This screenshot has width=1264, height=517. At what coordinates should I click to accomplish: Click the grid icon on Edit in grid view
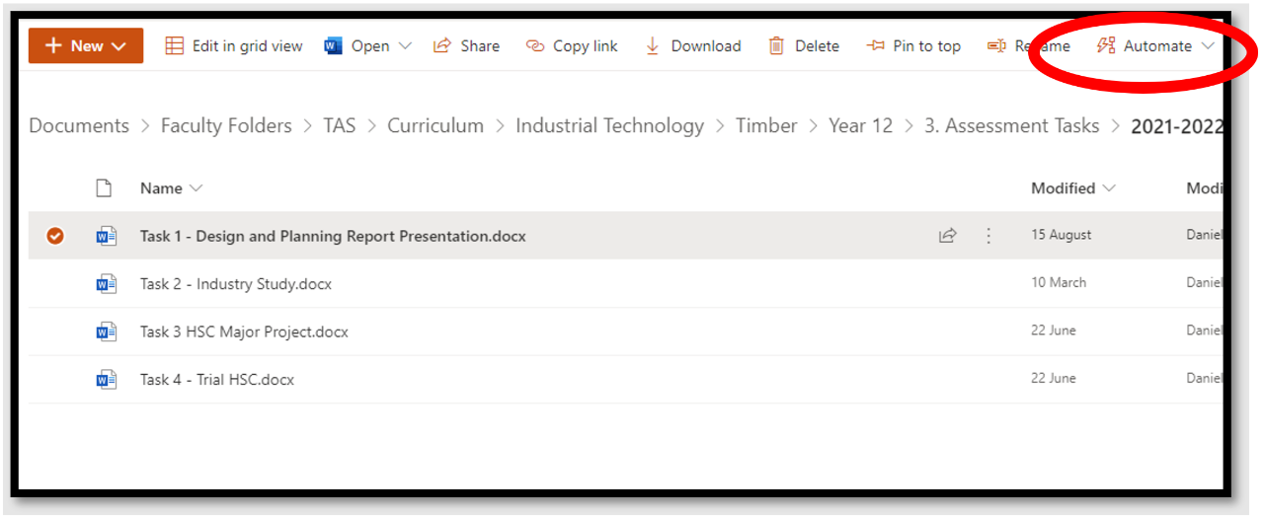click(175, 45)
